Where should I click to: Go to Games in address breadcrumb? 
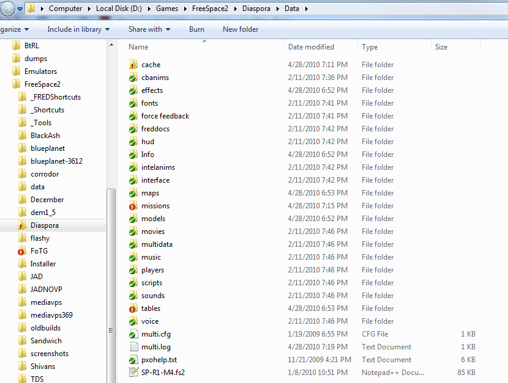[x=167, y=9]
